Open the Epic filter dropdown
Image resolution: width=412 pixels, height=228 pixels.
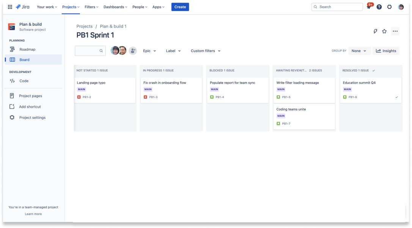point(149,51)
